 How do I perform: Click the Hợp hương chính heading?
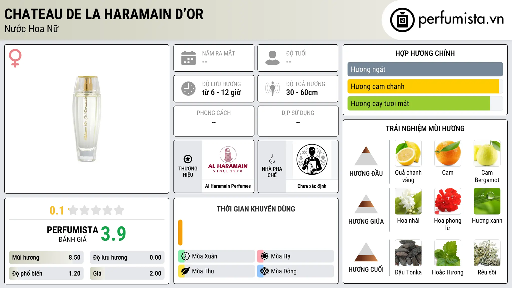[x=425, y=53]
